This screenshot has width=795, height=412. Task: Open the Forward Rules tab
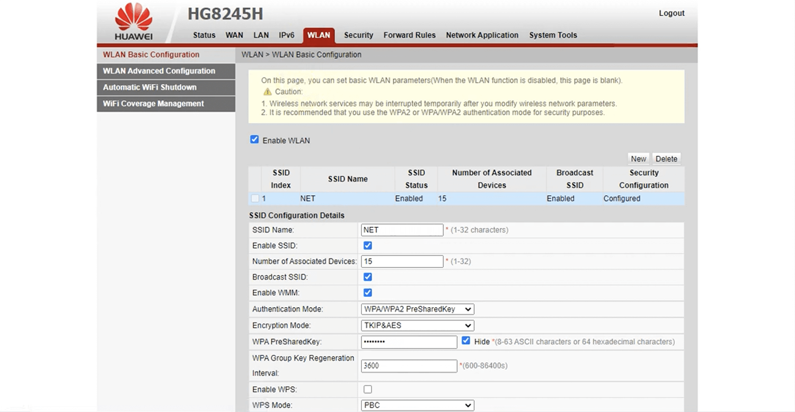point(409,35)
